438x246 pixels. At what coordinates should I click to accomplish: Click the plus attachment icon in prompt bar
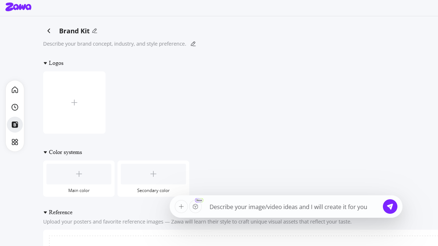coord(181,207)
